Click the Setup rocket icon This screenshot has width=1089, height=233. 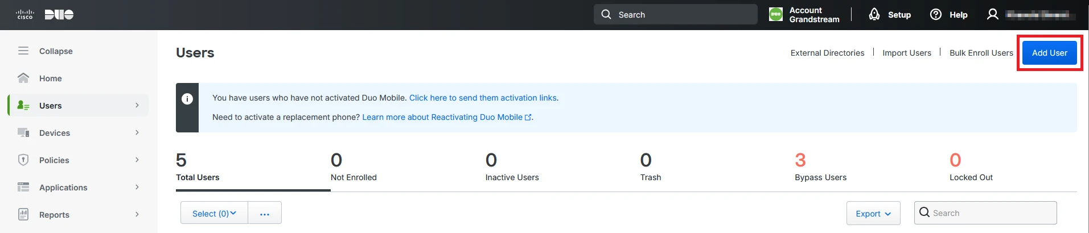[x=874, y=14]
